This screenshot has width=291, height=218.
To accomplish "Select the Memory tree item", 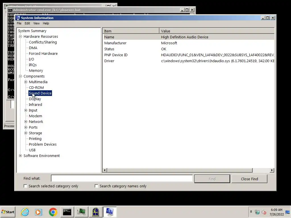I will click(x=36, y=71).
